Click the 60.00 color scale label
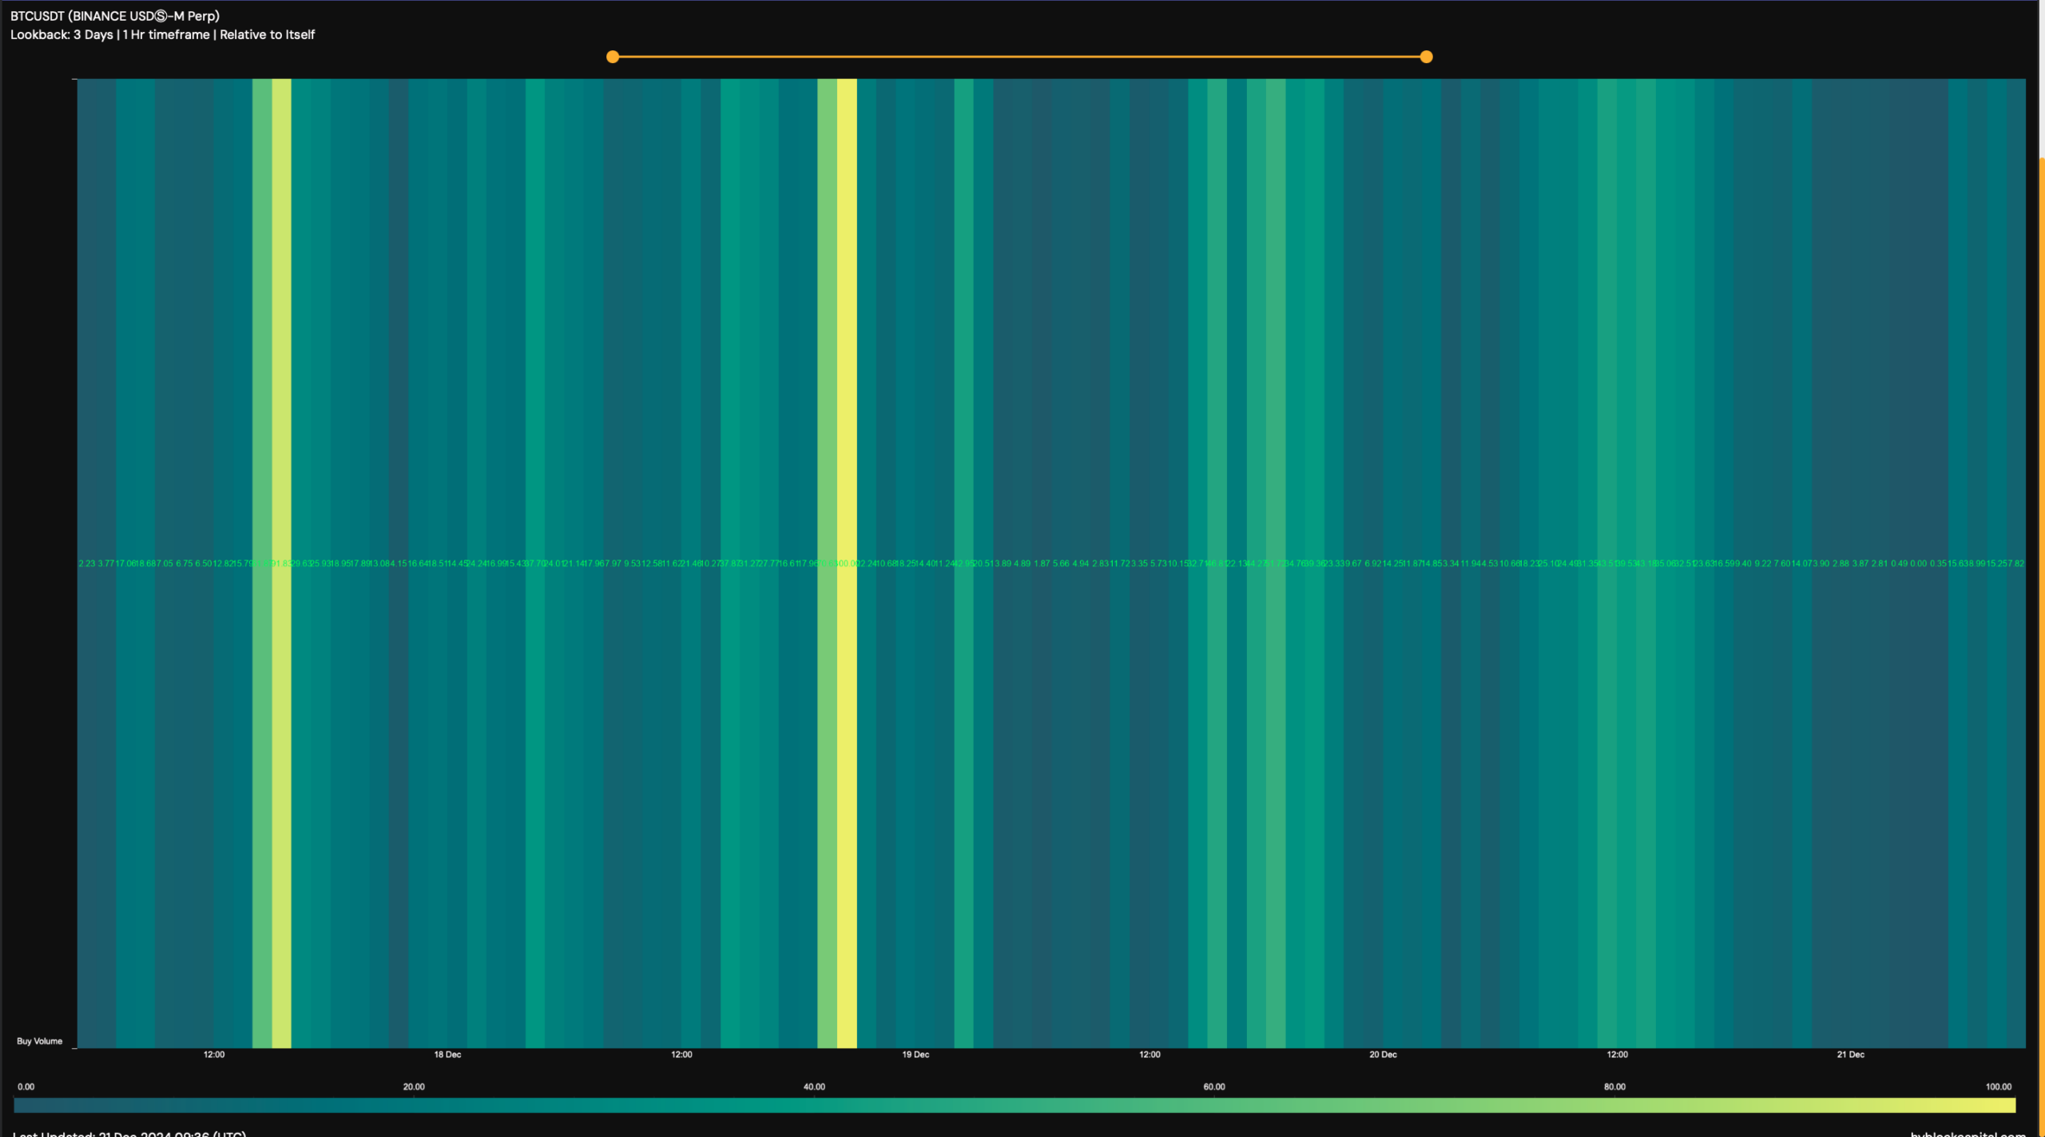 tap(1214, 1087)
